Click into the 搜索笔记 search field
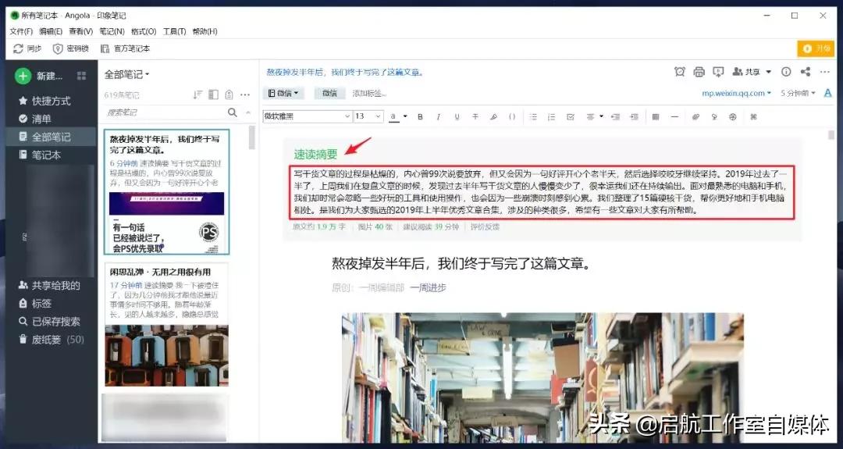The height and width of the screenshot is (449, 843). pyautogui.click(x=165, y=112)
